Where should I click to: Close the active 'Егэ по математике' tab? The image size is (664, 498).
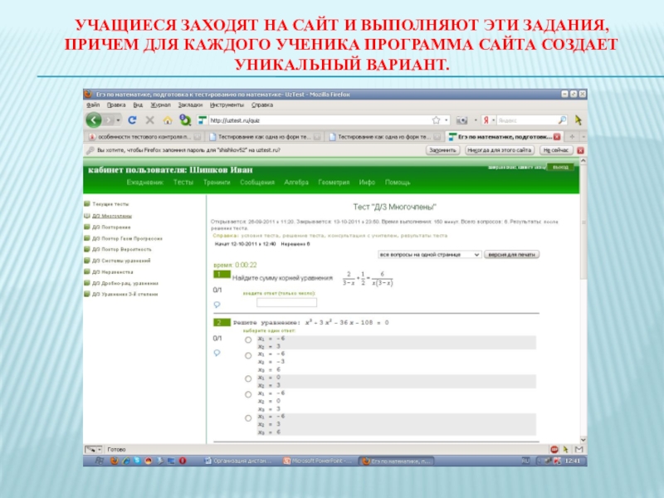(557, 137)
